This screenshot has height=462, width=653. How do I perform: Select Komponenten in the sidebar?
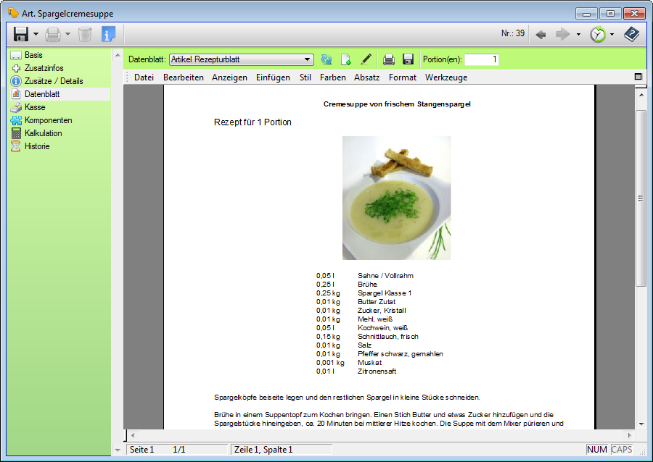(48, 120)
